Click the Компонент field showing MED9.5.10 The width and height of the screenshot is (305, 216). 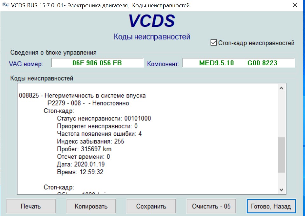click(x=238, y=63)
